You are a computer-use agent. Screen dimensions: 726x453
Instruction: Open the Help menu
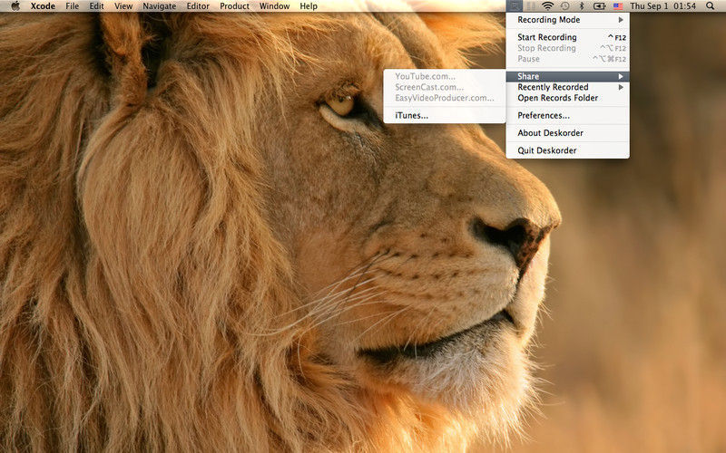(309, 6)
